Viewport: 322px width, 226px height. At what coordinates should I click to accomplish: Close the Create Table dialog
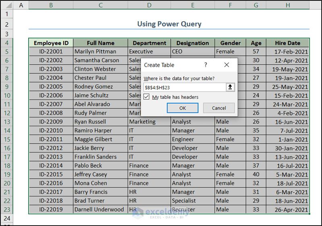click(227, 65)
